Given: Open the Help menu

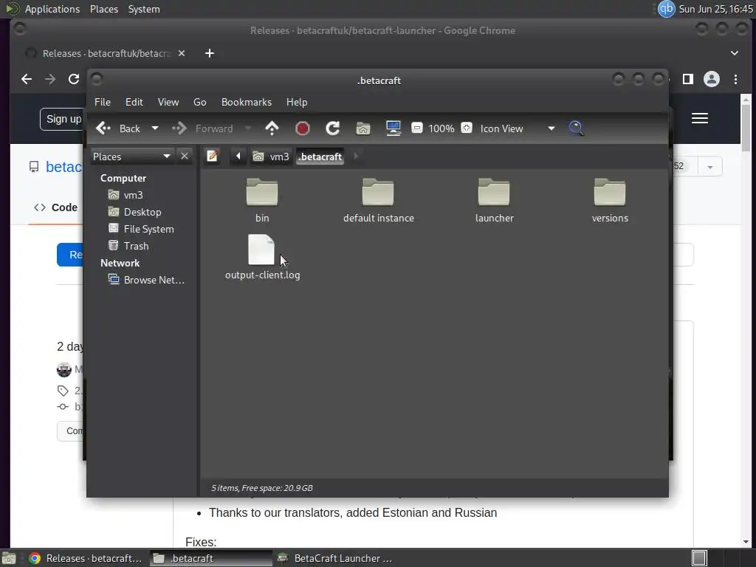Looking at the screenshot, I should pos(297,102).
